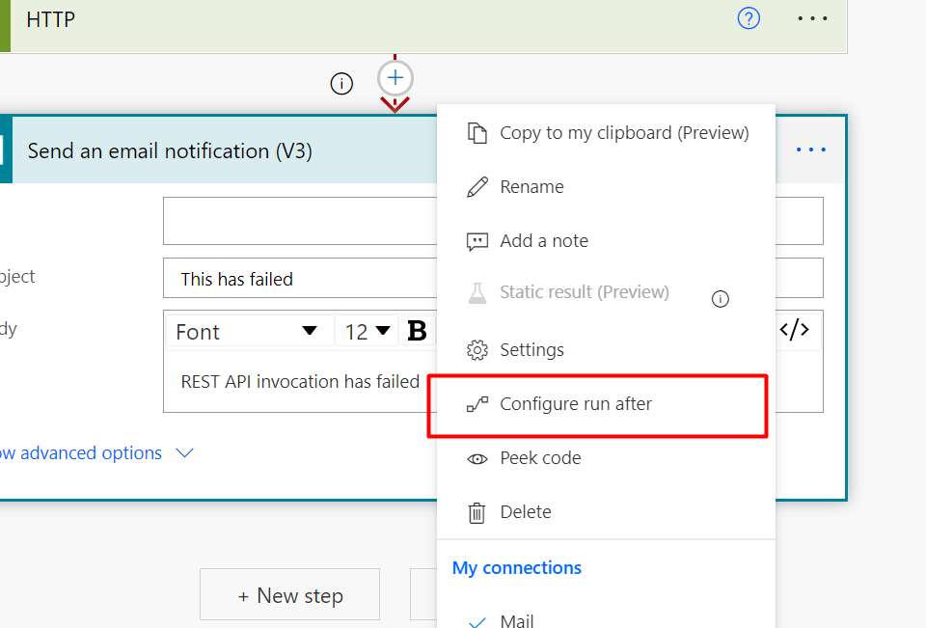926x628 pixels.
Task: Click the info icon beside the plus button
Action: [x=341, y=84]
